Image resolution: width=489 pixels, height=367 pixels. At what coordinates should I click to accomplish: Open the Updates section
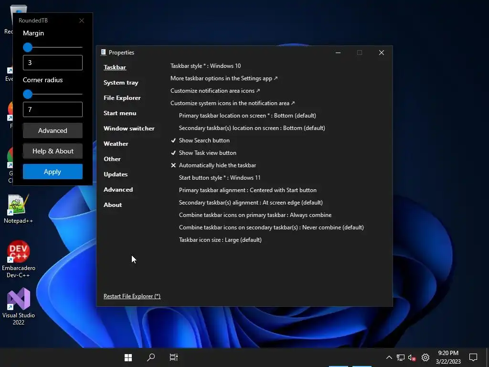click(116, 174)
